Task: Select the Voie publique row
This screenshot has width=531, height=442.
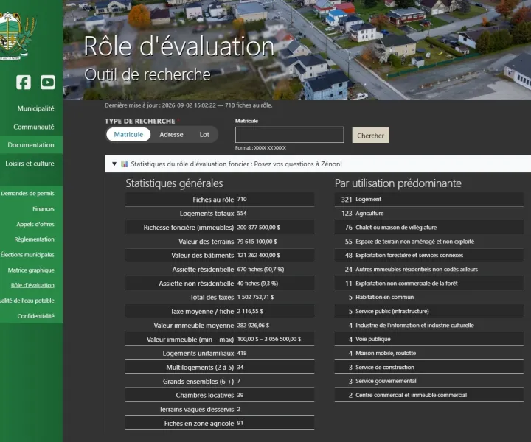Action: point(429,339)
